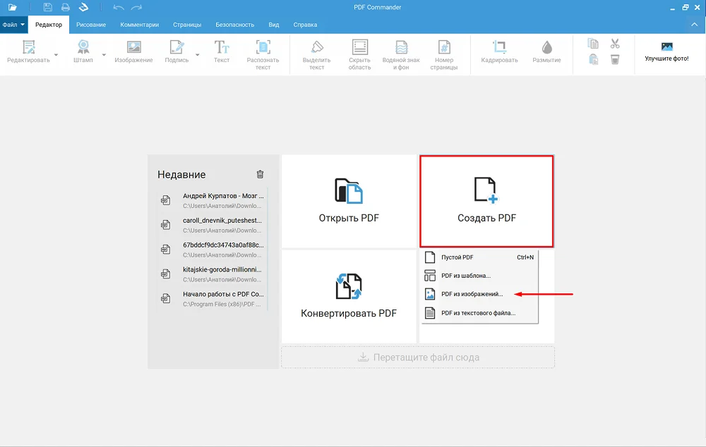
Task: Click the scanner icon in title bar
Action: tap(84, 7)
